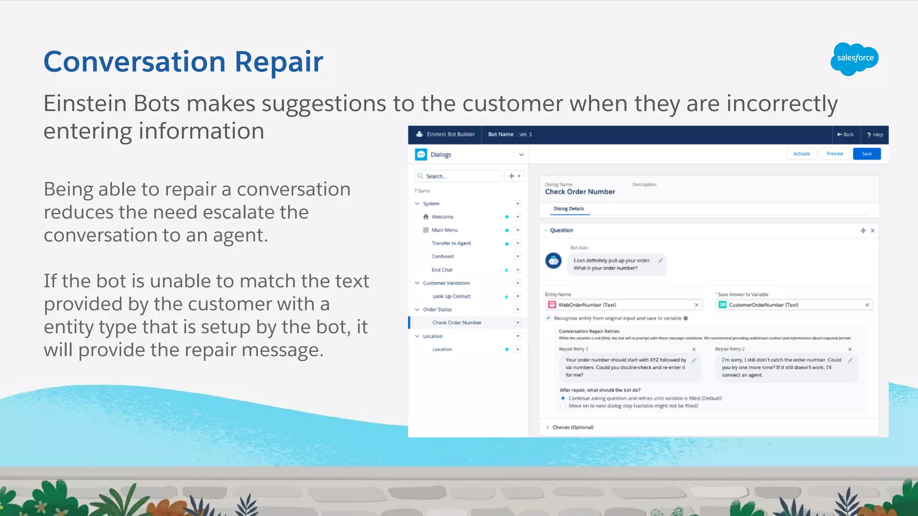The width and height of the screenshot is (918, 516).
Task: Open the Dialogs section dropdown chevron
Action: 521,155
